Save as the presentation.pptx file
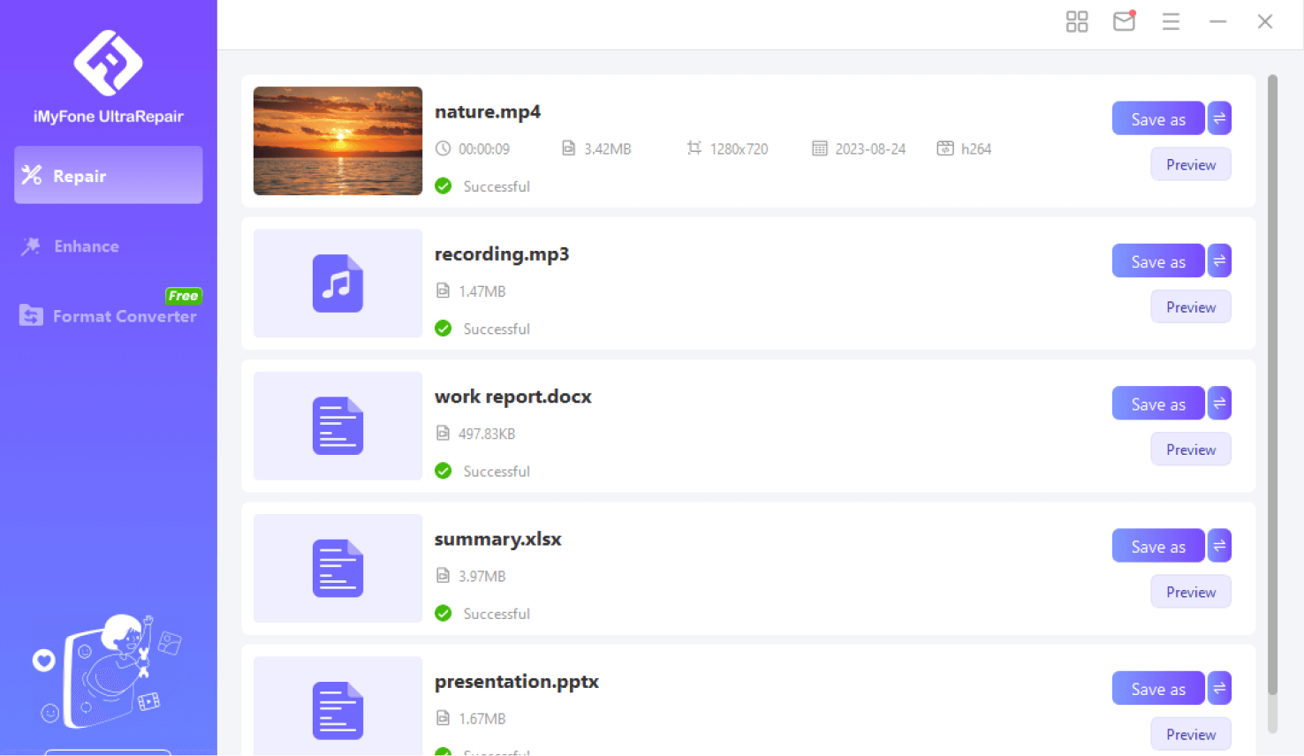Viewport: 1304px width, 756px height. [1157, 688]
